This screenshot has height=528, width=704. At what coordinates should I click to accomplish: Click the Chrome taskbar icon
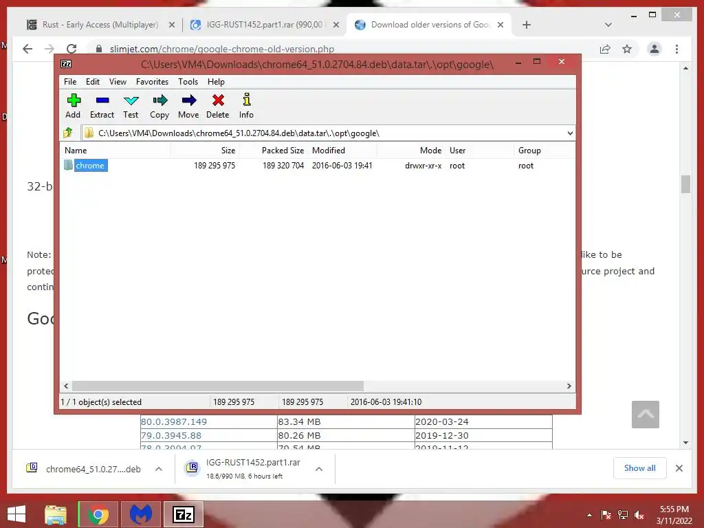[x=98, y=514]
